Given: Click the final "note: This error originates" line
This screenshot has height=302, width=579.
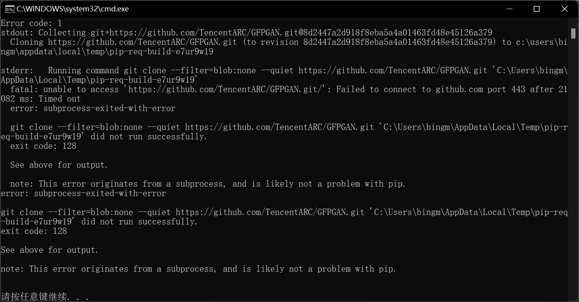Looking at the screenshot, I should click(198, 269).
